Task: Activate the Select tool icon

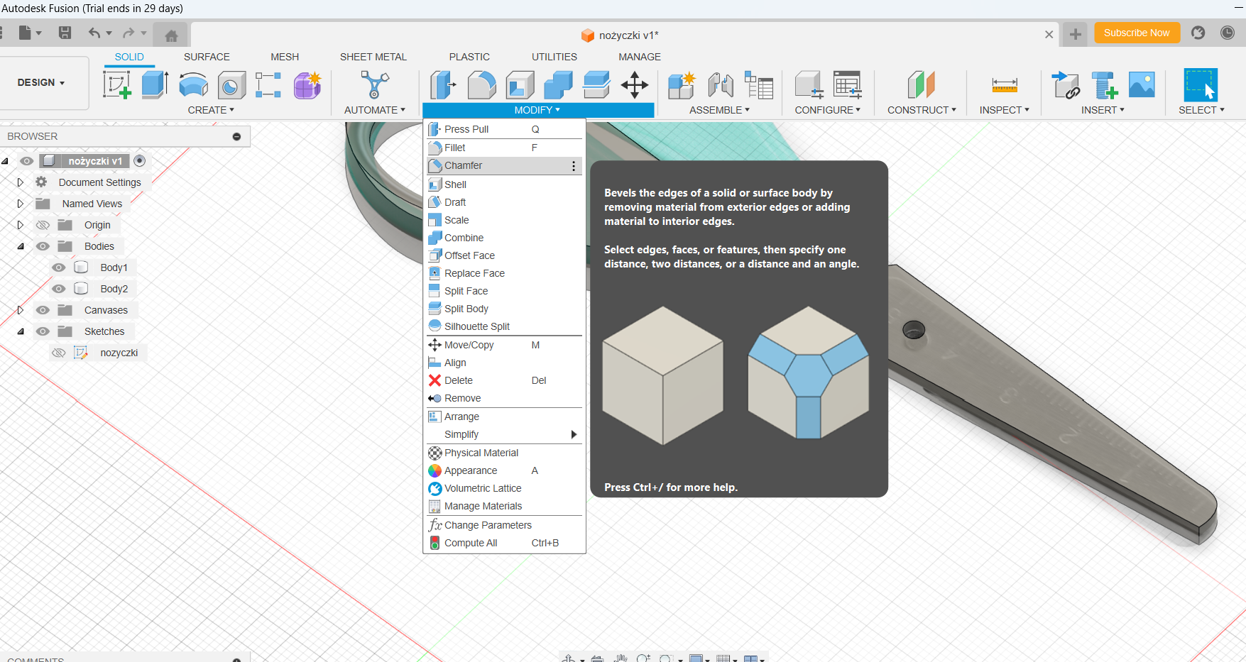Action: pos(1201,85)
